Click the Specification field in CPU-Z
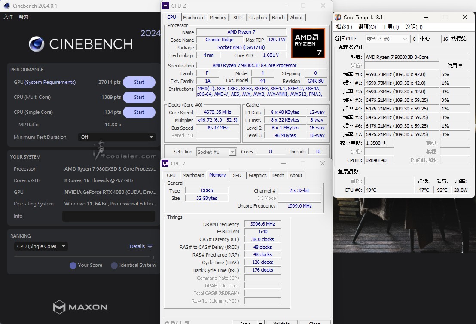476x324 pixels. click(x=262, y=65)
